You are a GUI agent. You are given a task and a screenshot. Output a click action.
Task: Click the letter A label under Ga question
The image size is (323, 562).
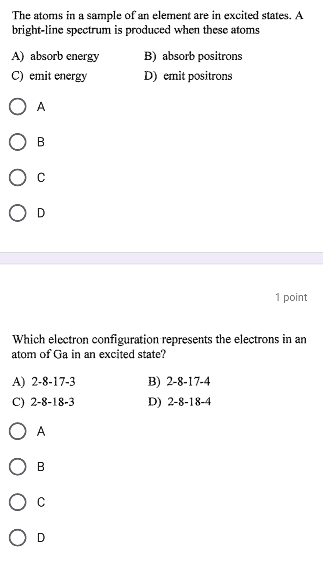pyautogui.click(x=41, y=431)
